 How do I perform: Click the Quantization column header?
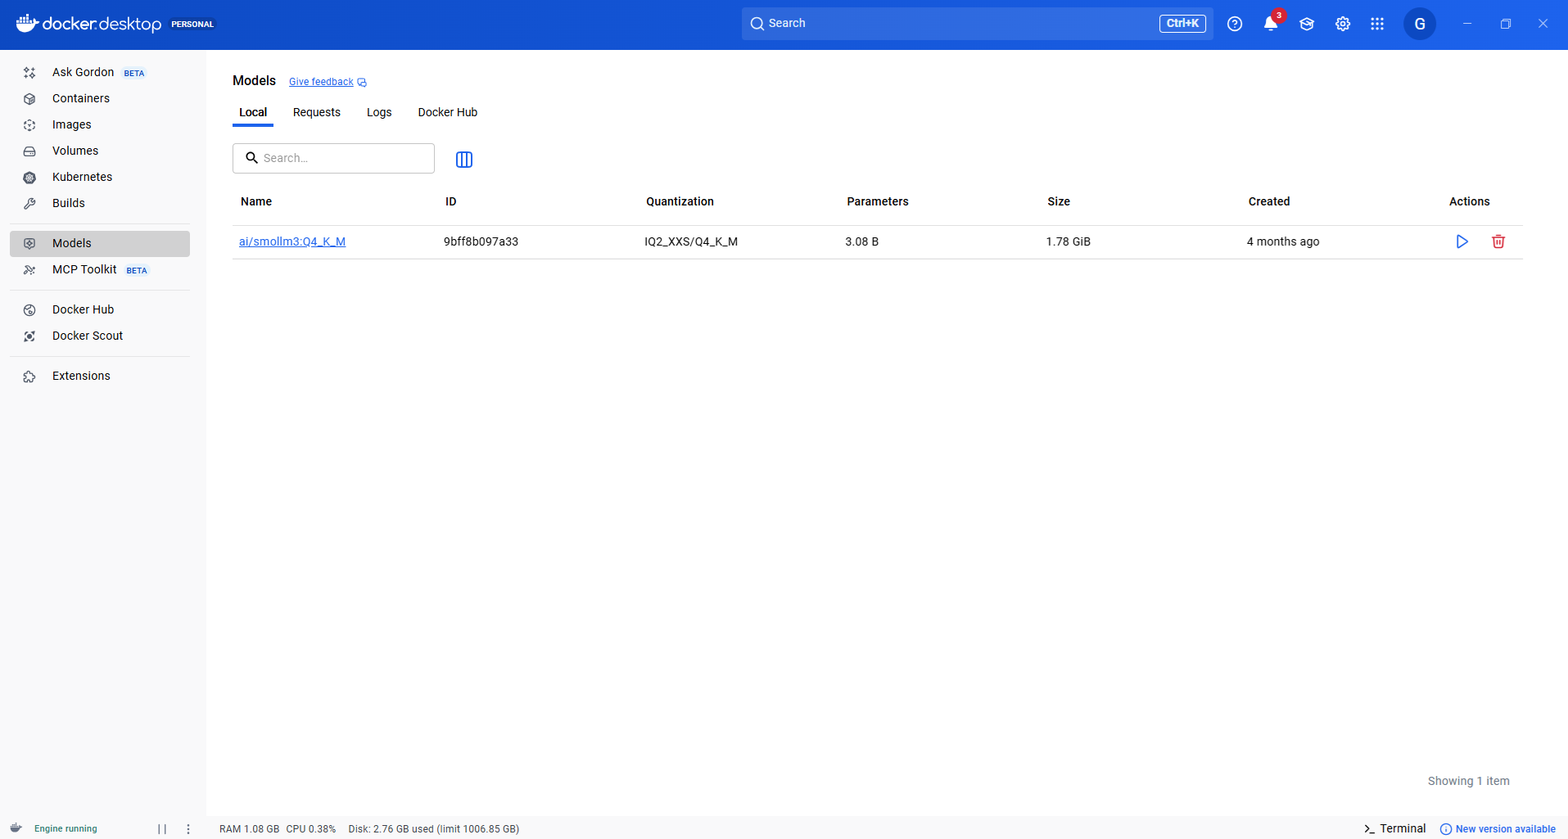pyautogui.click(x=680, y=201)
